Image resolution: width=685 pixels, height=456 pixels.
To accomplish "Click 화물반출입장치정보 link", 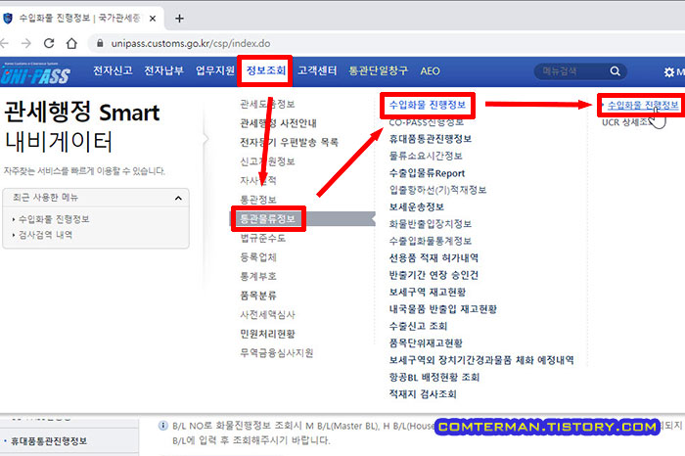I will 431,224.
